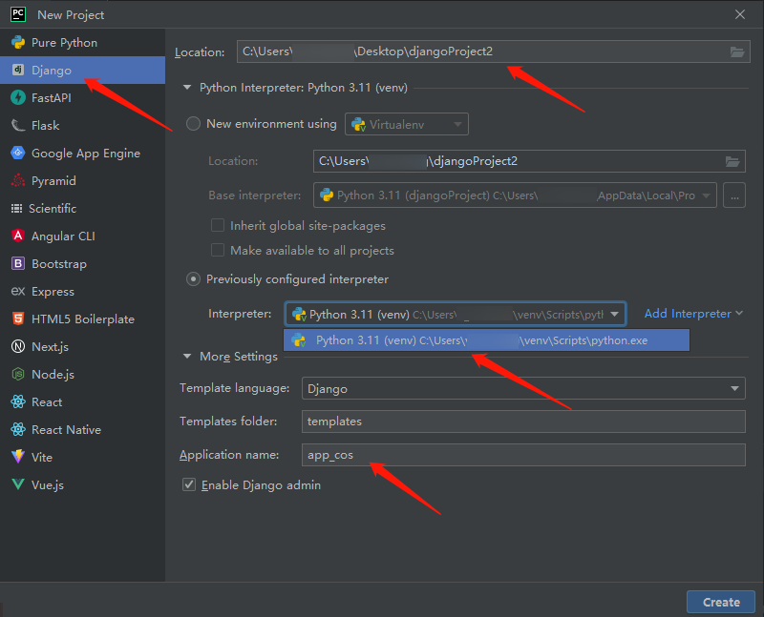Click the Django dj icon
This screenshot has width=764, height=617.
point(18,70)
